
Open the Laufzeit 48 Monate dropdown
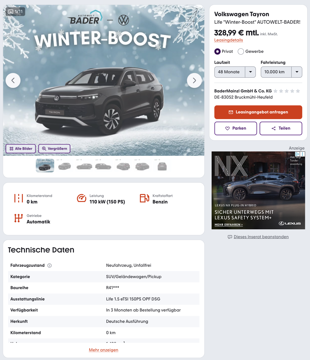pos(235,72)
